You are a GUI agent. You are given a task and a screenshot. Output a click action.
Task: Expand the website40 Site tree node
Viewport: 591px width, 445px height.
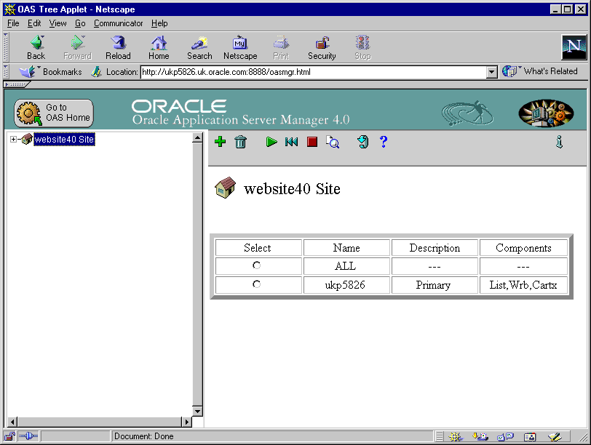point(13,140)
